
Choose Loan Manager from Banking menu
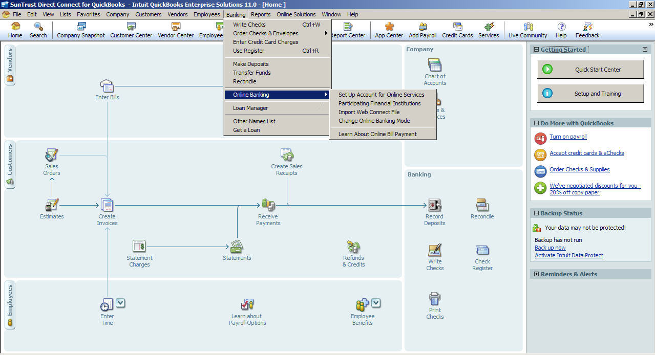click(x=278, y=108)
